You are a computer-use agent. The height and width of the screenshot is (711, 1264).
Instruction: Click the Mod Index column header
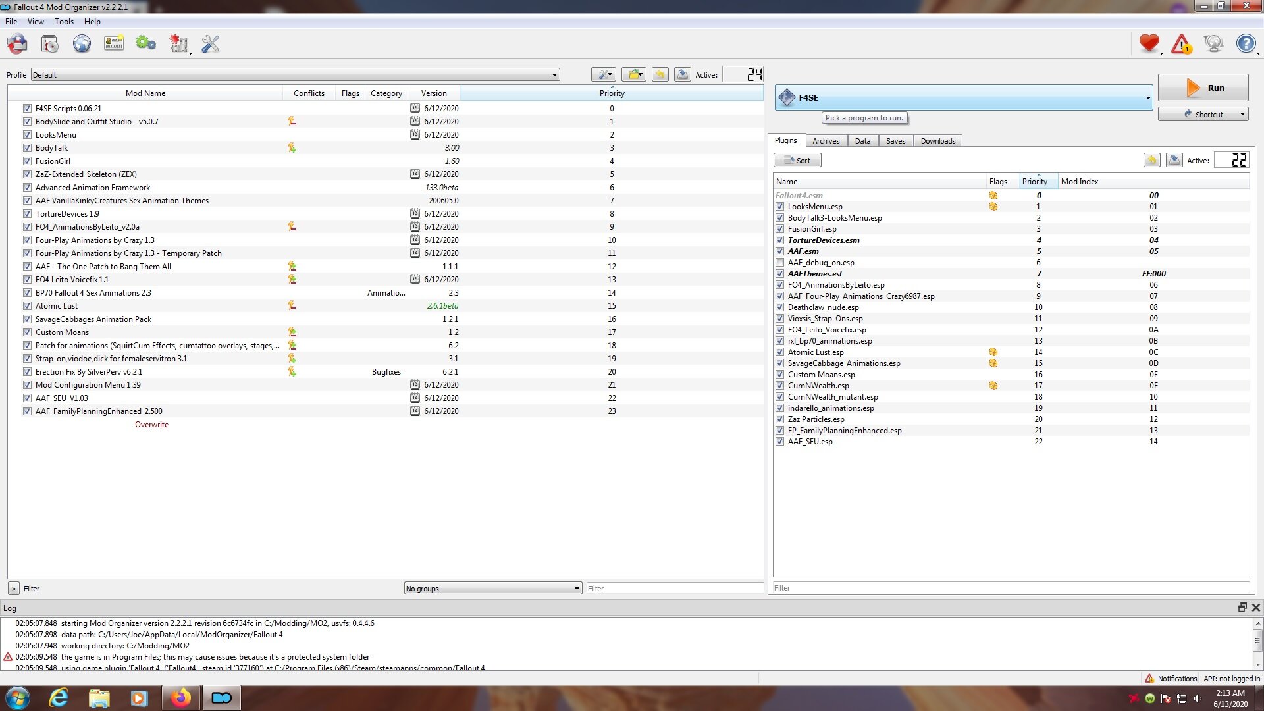pyautogui.click(x=1153, y=182)
